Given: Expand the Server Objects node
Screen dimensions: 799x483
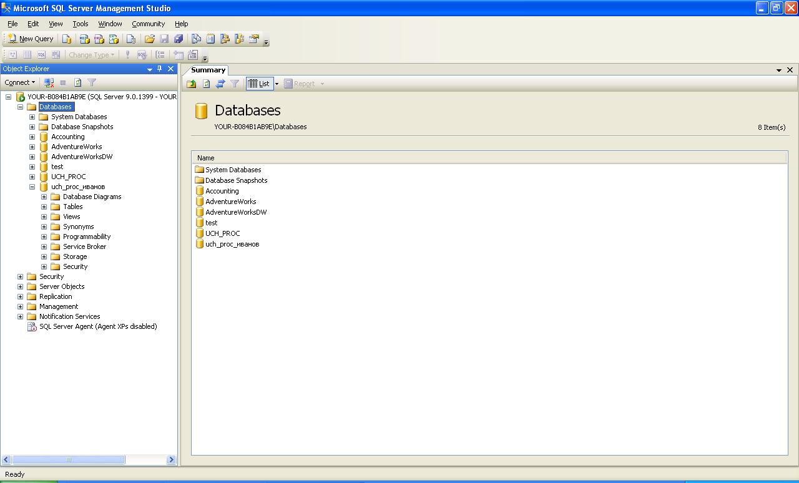Looking at the screenshot, I should tap(21, 286).
